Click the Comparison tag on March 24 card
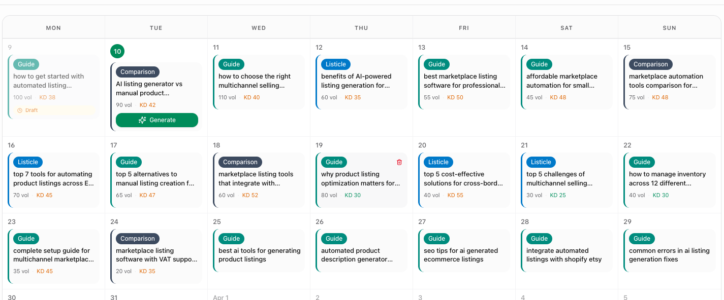 pyautogui.click(x=137, y=239)
